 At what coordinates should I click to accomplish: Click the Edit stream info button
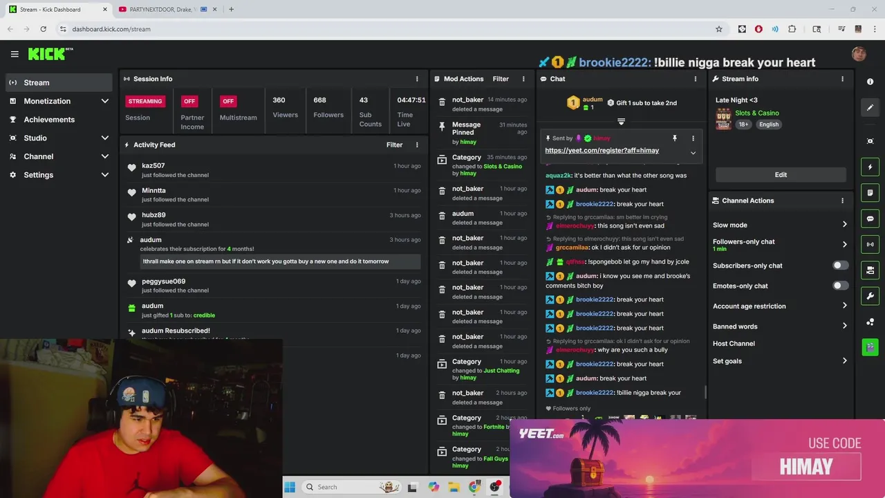point(781,175)
